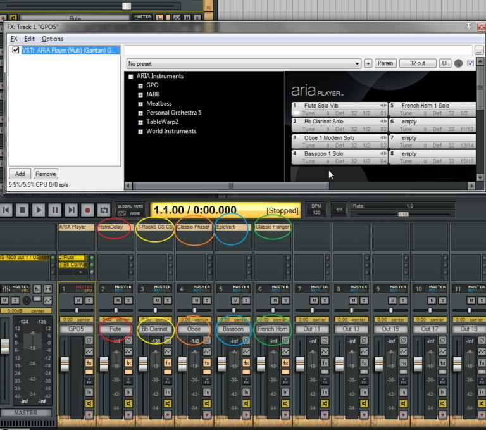Solo the Bb Clarinet track

click(x=166, y=300)
